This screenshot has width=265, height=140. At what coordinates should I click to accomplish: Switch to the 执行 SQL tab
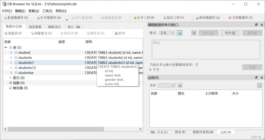[x=74, y=27]
